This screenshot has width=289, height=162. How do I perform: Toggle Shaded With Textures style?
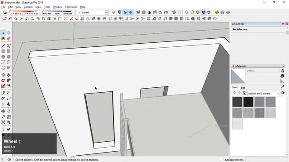coord(203,12)
